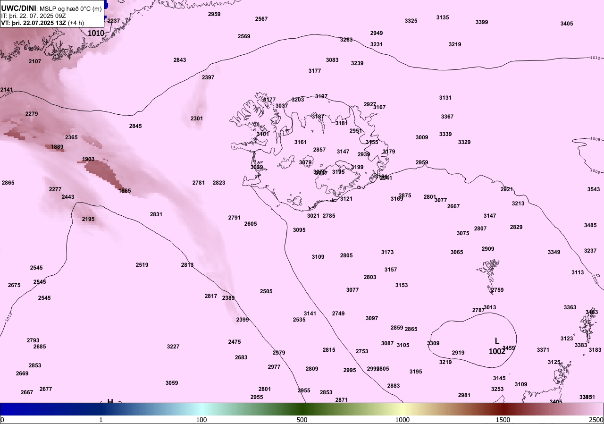The height and width of the screenshot is (424, 604).
Task: Click the height value 3459 inside the low
Action: pos(509,348)
